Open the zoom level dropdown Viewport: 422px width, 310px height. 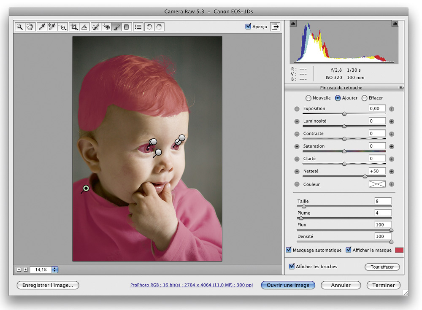tap(54, 270)
